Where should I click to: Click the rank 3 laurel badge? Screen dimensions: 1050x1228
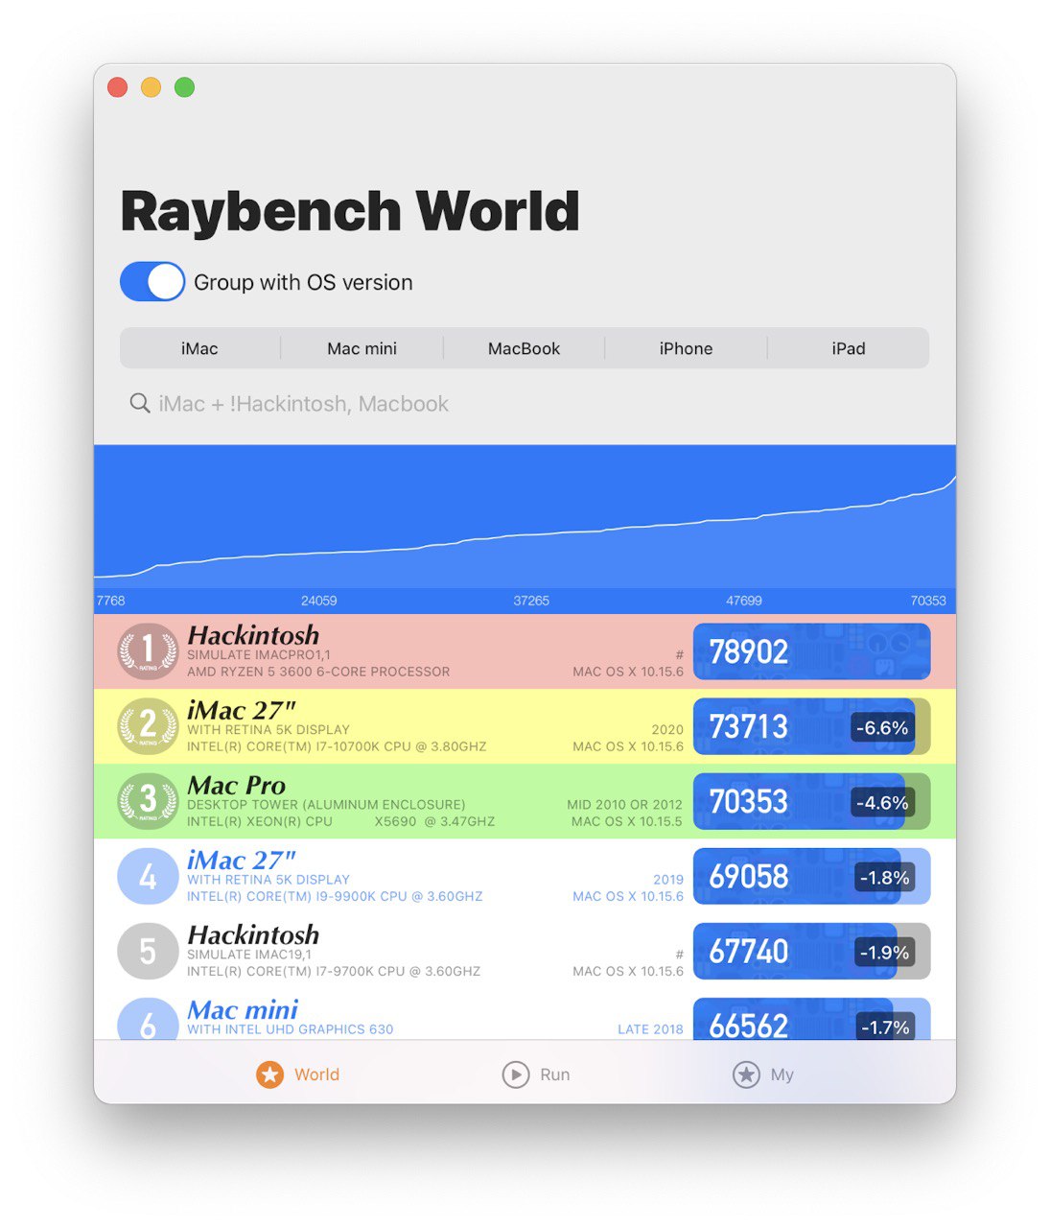148,801
